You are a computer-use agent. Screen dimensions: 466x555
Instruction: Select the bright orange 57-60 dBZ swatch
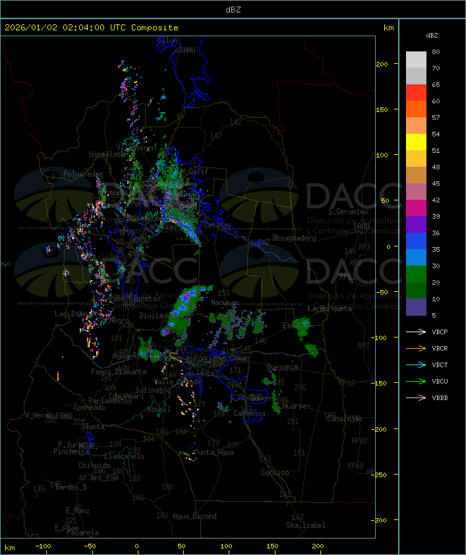tap(416, 109)
